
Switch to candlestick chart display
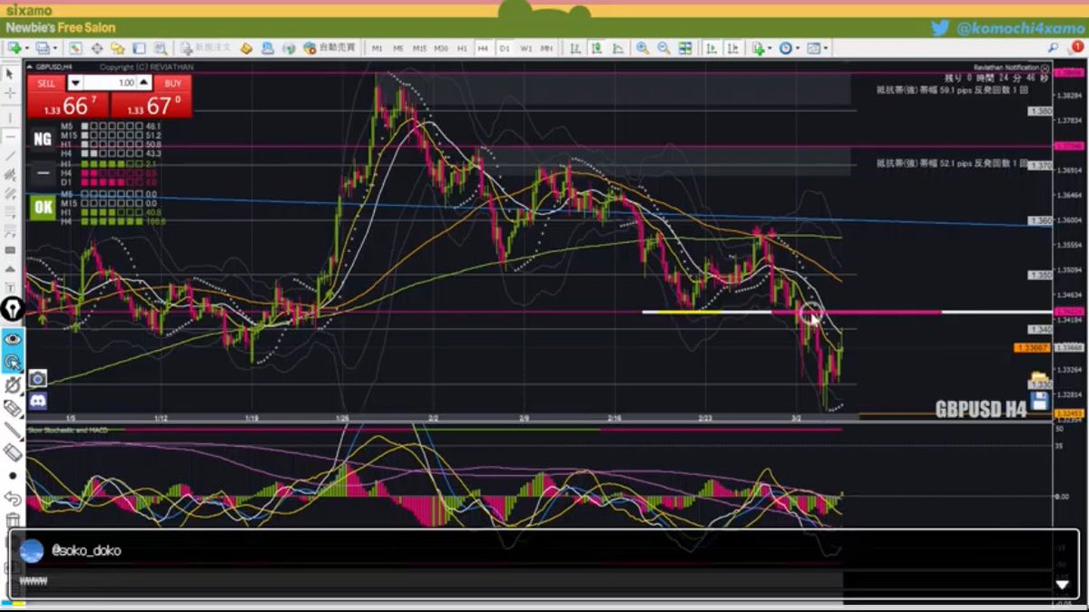pyautogui.click(x=597, y=48)
